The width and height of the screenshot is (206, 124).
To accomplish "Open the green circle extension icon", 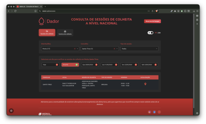I will 182,11.
